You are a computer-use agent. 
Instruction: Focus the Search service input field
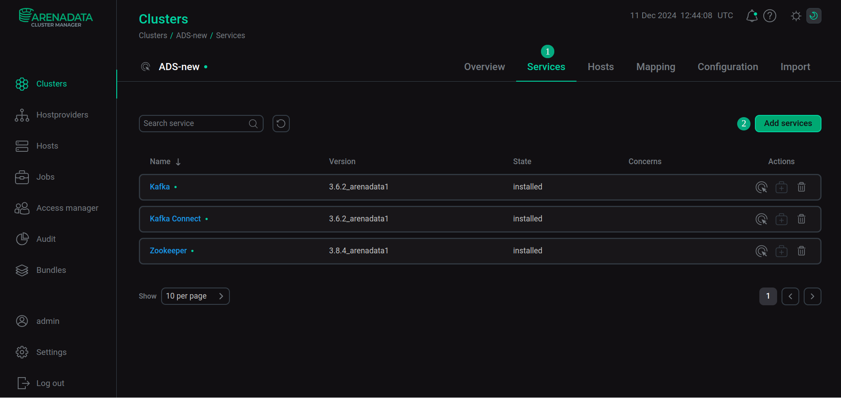[x=201, y=123]
